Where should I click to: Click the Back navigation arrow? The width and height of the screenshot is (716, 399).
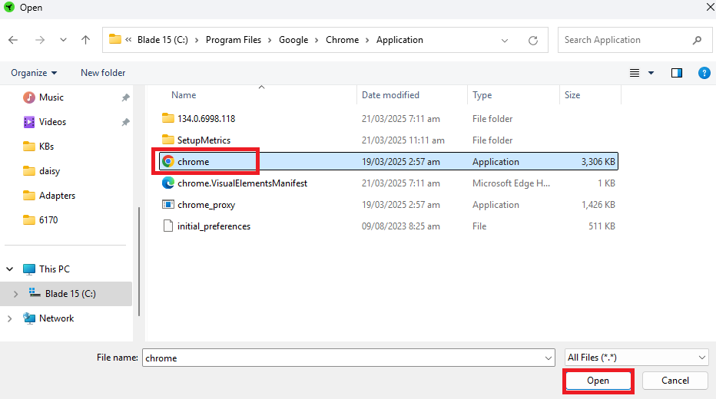tap(14, 40)
